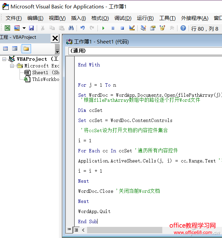Click the Paste clipboard icon
This screenshot has height=238, width=222.
point(61,28)
